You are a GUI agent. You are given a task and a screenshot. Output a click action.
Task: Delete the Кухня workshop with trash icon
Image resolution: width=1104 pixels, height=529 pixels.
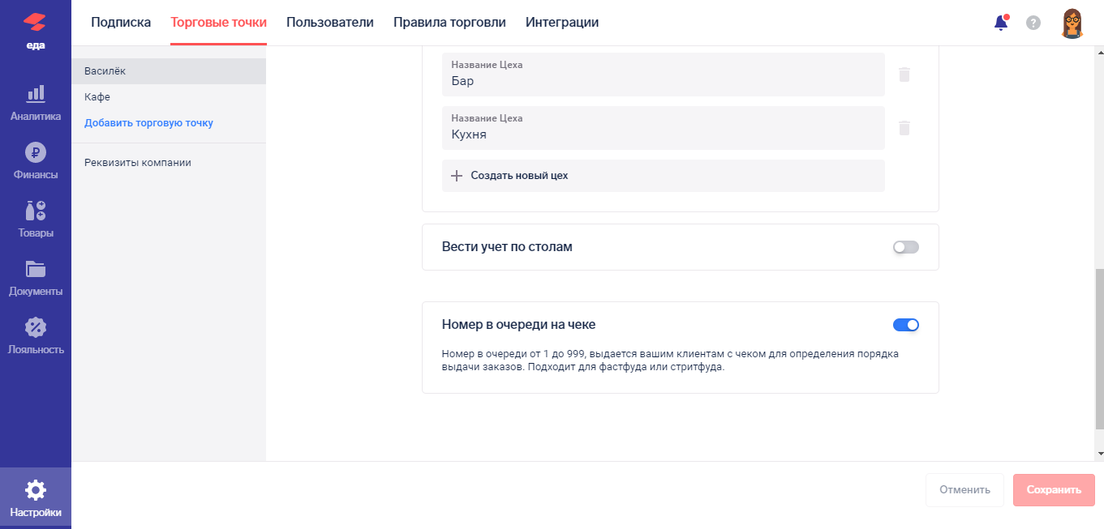pos(904,128)
